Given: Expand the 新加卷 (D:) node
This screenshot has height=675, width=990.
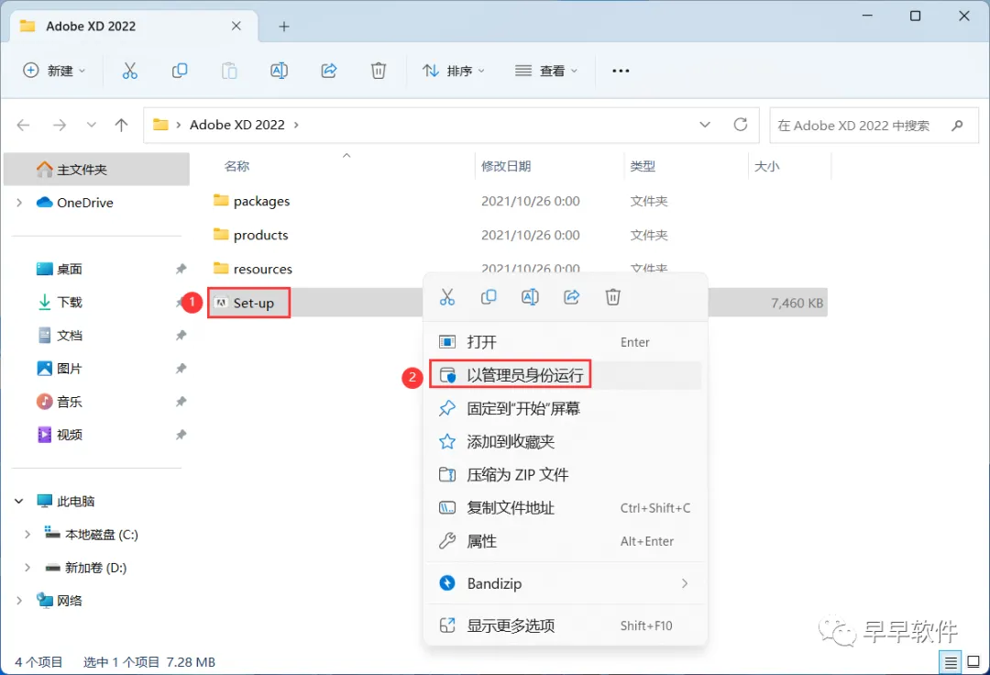Looking at the screenshot, I should tap(27, 568).
